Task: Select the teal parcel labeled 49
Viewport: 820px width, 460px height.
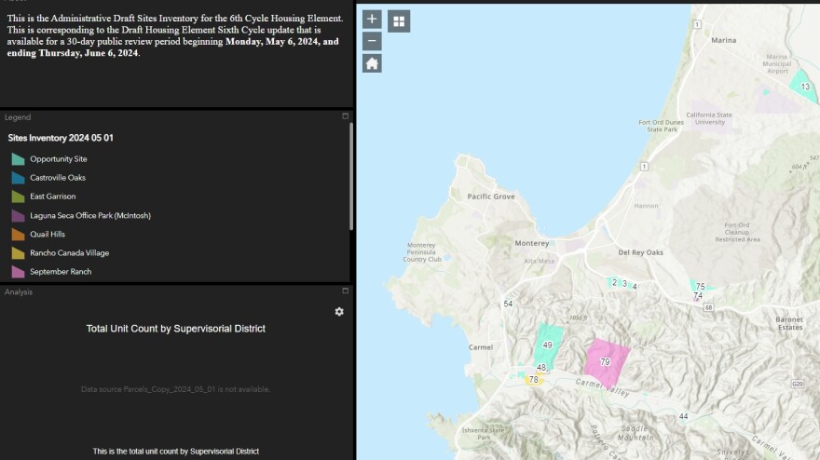Action: tap(548, 343)
